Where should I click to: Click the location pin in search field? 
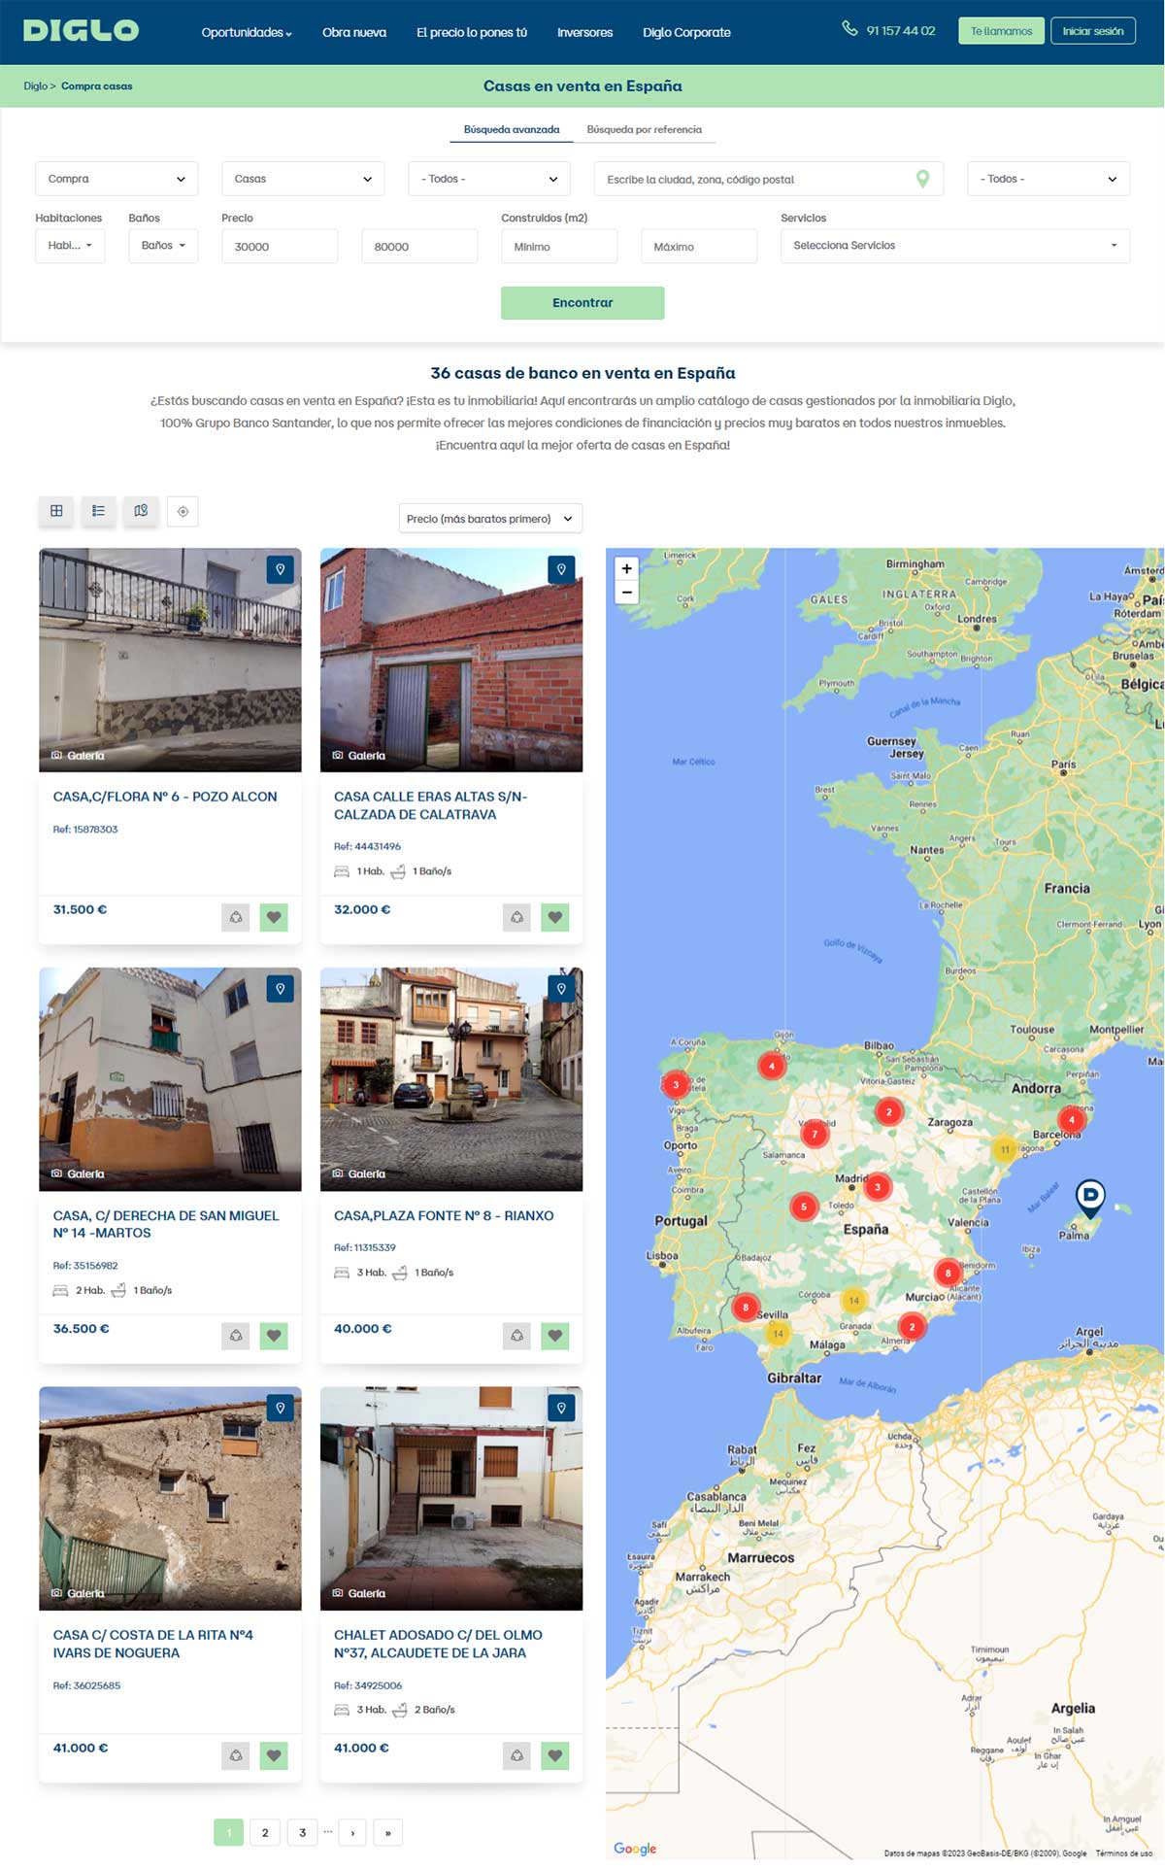pyautogui.click(x=922, y=179)
